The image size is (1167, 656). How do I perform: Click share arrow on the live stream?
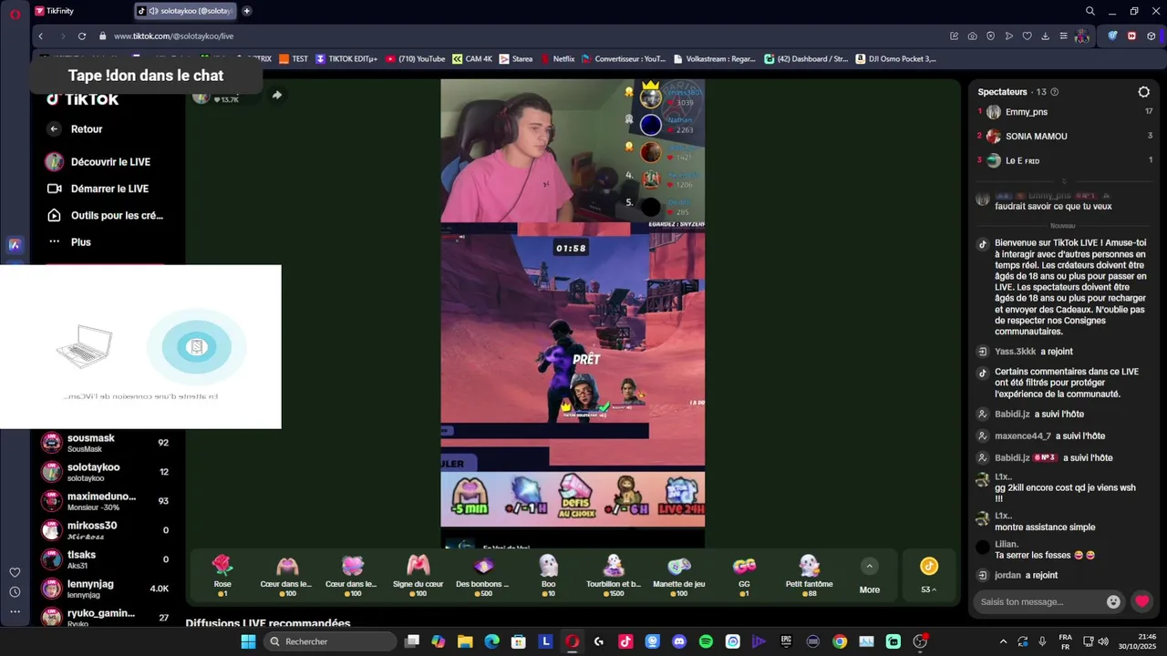click(x=276, y=95)
